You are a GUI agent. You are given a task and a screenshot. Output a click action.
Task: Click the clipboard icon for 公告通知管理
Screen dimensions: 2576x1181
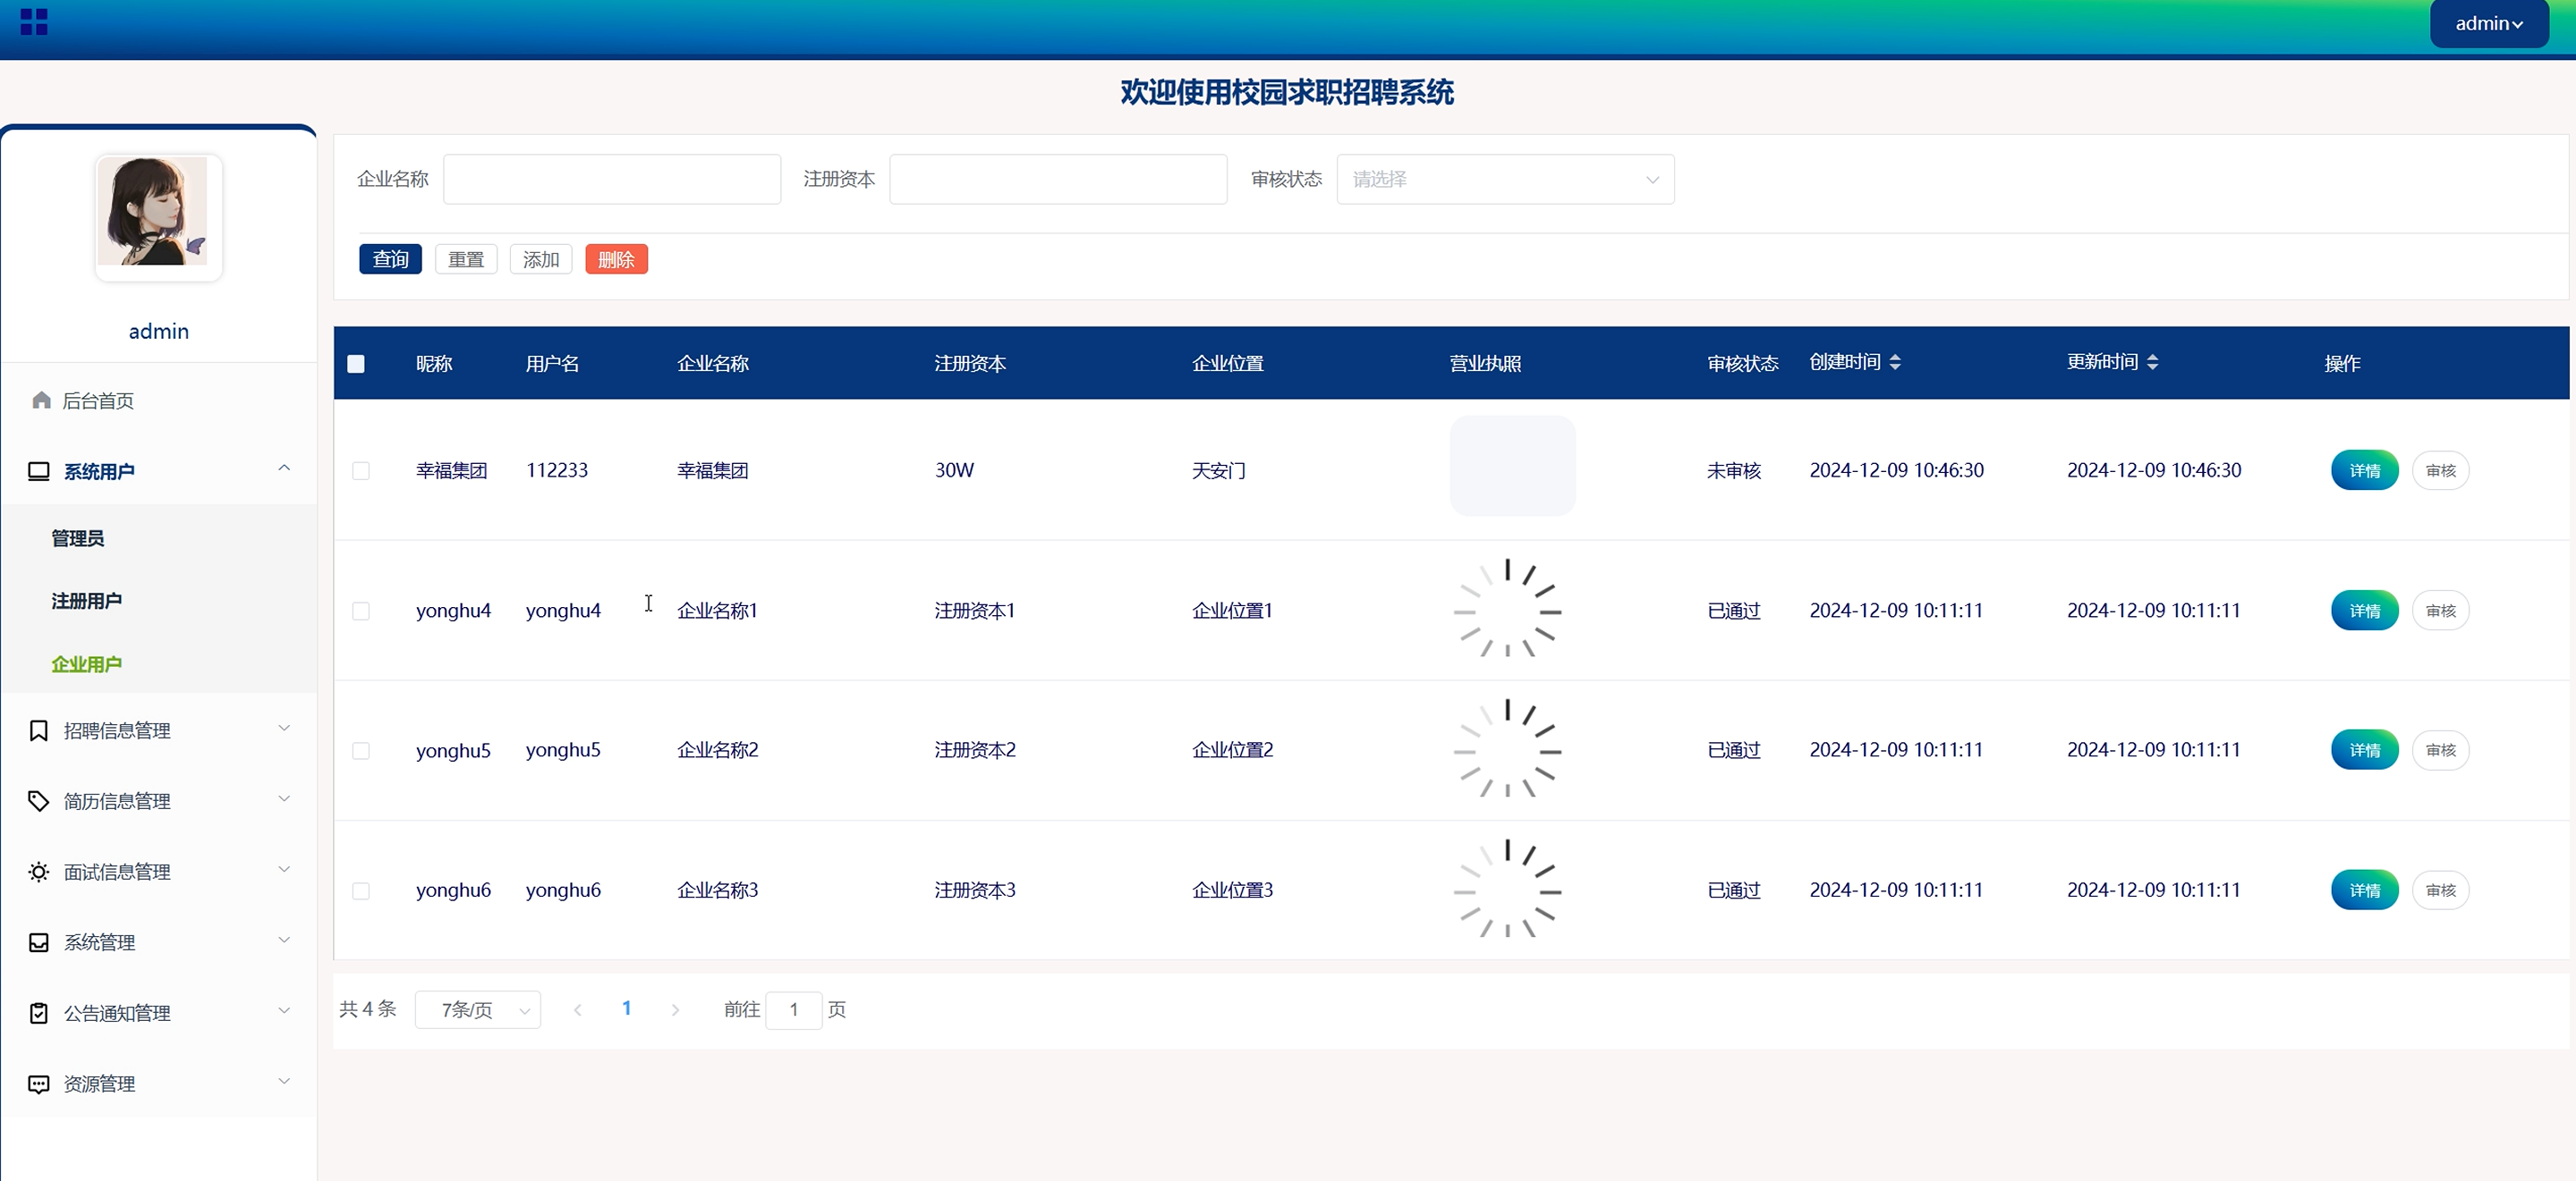pos(38,1013)
